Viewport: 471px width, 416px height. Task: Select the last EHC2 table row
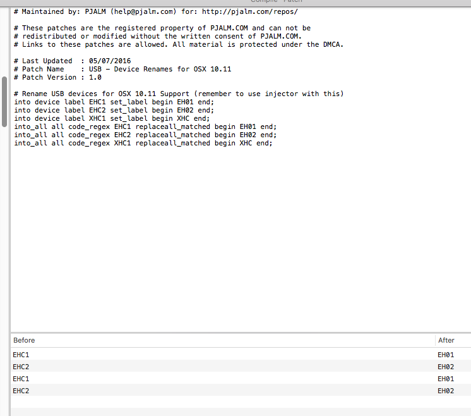click(21, 391)
